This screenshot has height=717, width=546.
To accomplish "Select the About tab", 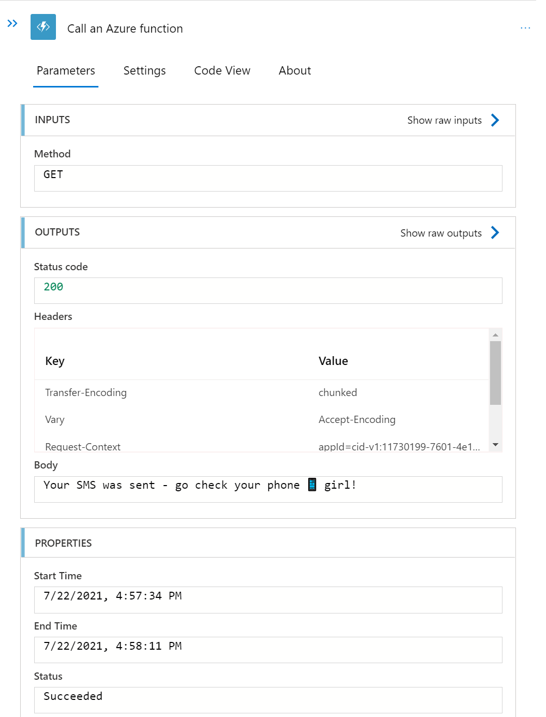I will coord(294,70).
